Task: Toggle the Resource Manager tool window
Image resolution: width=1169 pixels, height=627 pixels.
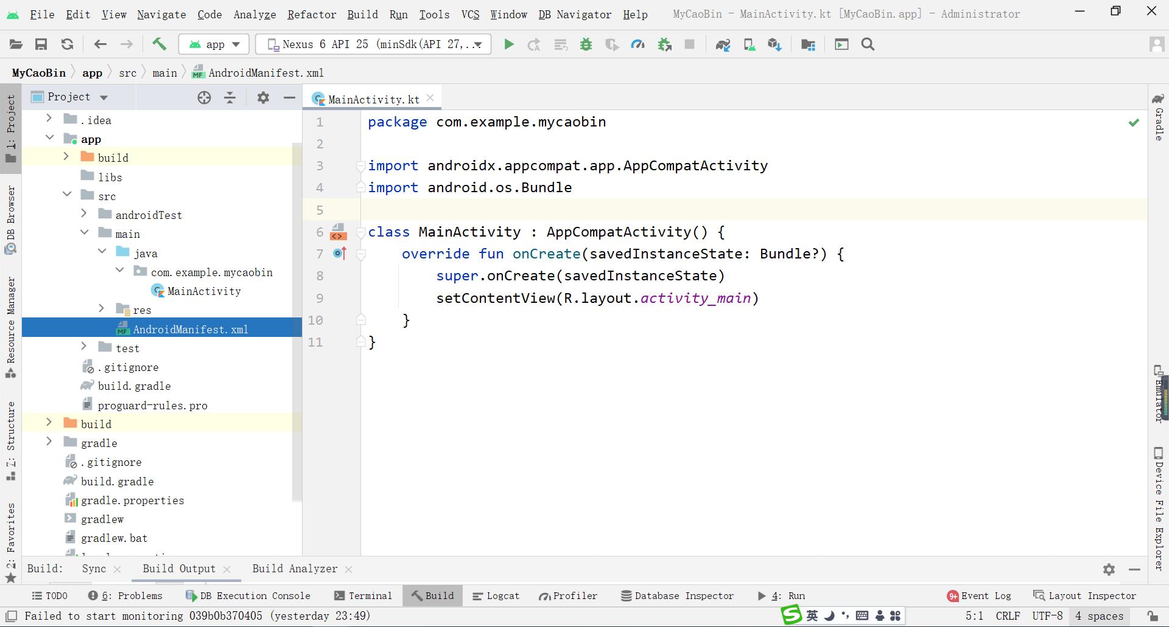Action: click(x=11, y=328)
